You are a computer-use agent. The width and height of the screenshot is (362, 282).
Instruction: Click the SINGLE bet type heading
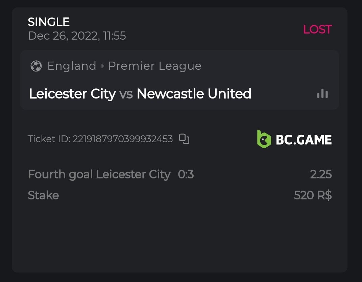click(49, 22)
